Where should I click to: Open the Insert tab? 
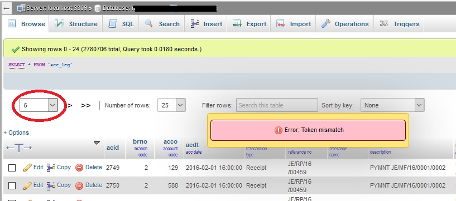pyautogui.click(x=206, y=24)
